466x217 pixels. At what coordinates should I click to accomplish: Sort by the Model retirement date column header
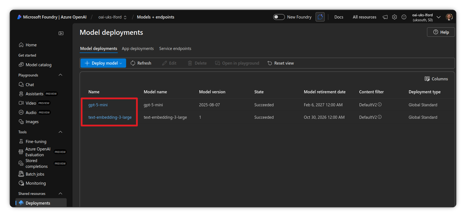click(x=324, y=92)
